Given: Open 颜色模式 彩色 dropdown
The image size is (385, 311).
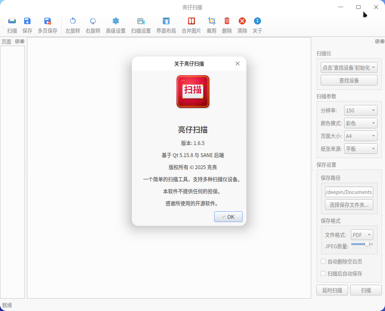Looking at the screenshot, I should tap(361, 123).
